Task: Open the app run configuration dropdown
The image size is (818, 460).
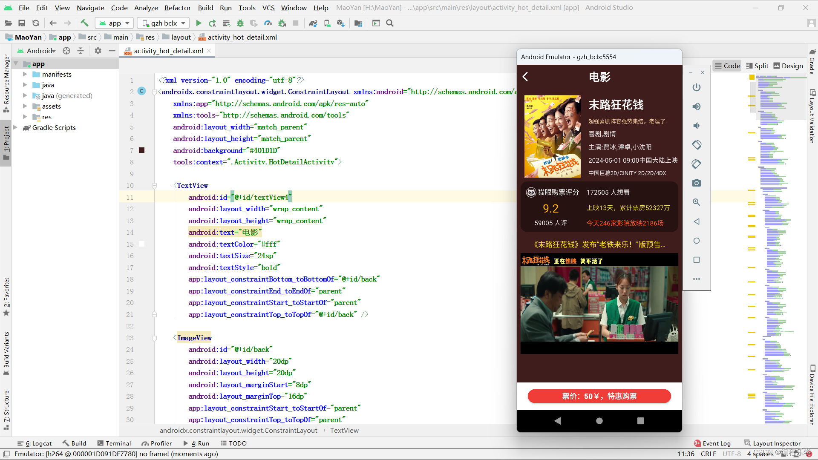Action: tap(114, 23)
